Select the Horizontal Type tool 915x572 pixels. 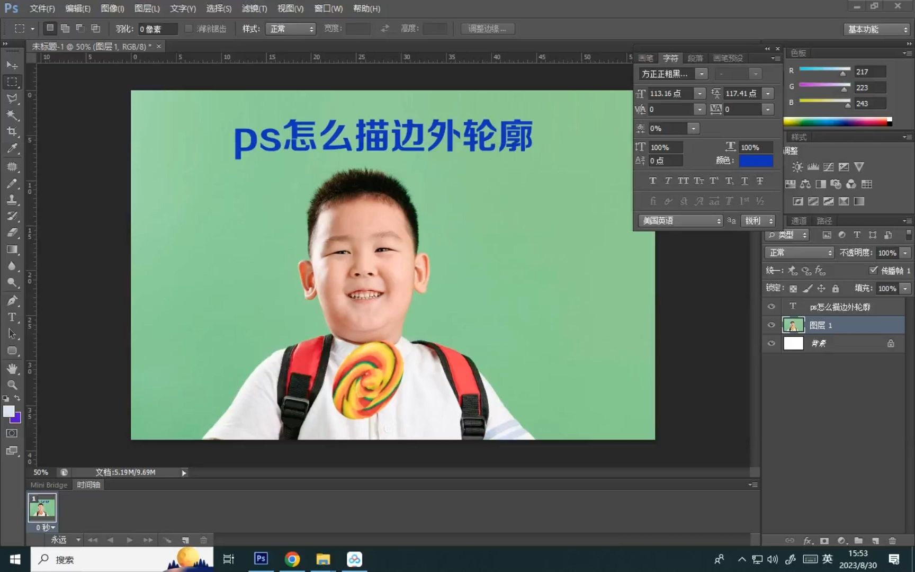[x=12, y=317]
